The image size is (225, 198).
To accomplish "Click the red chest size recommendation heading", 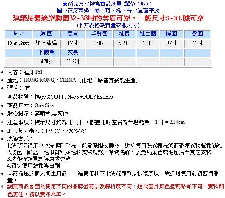I will click(108, 18).
